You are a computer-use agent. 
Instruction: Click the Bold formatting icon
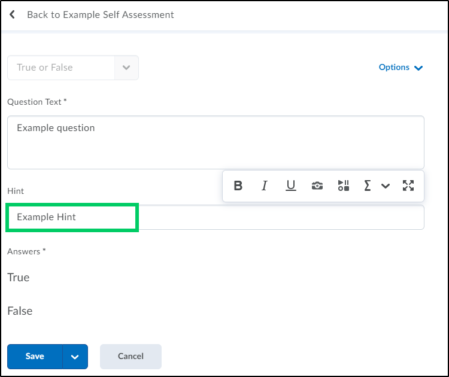point(238,186)
